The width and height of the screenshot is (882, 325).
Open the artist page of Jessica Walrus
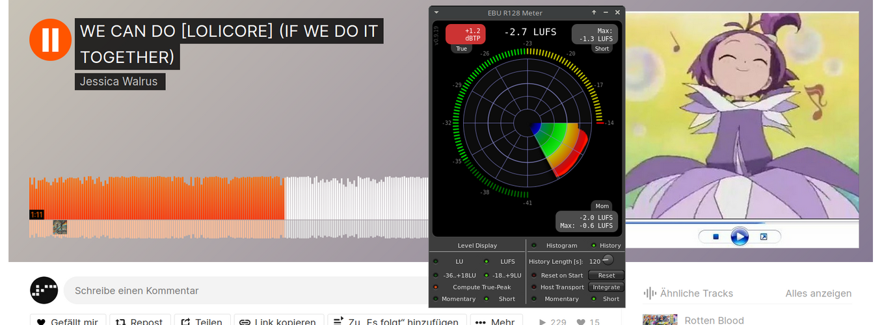point(120,81)
